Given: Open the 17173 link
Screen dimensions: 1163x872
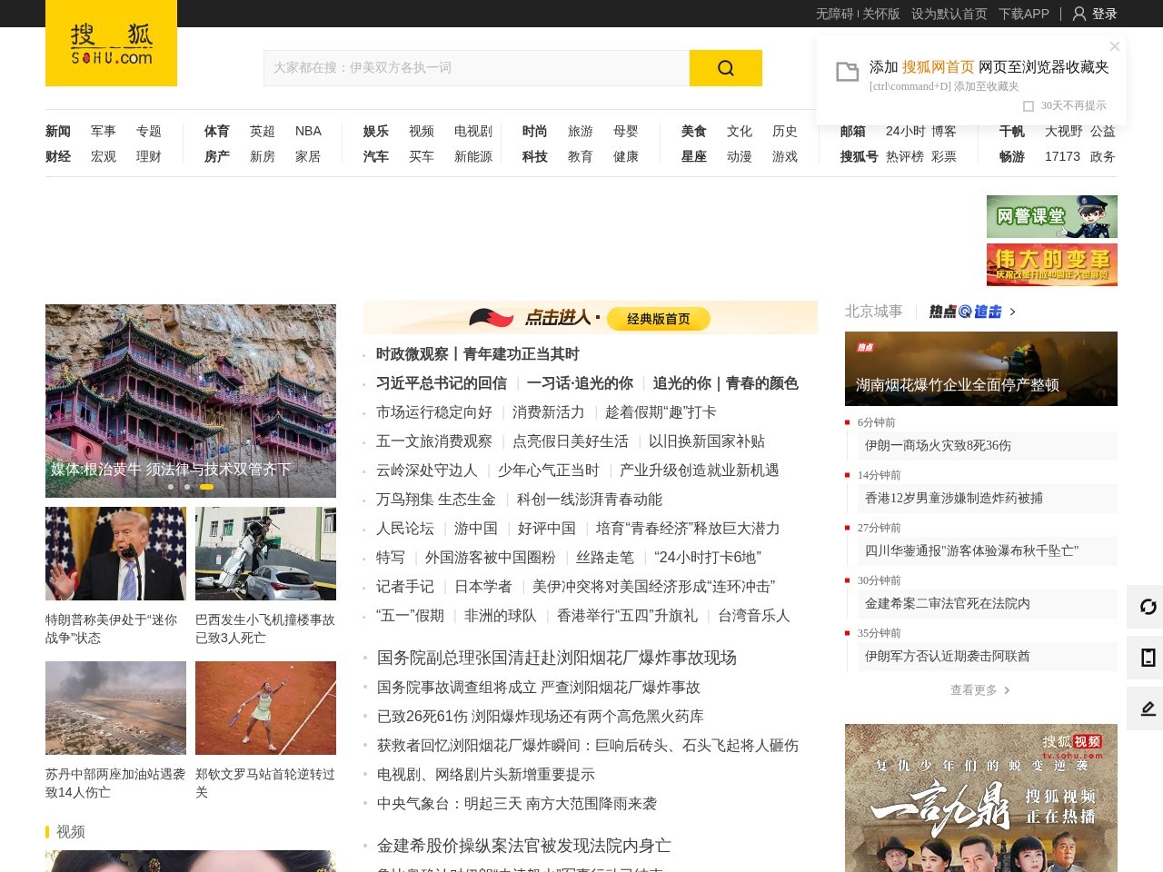Looking at the screenshot, I should 1062,156.
